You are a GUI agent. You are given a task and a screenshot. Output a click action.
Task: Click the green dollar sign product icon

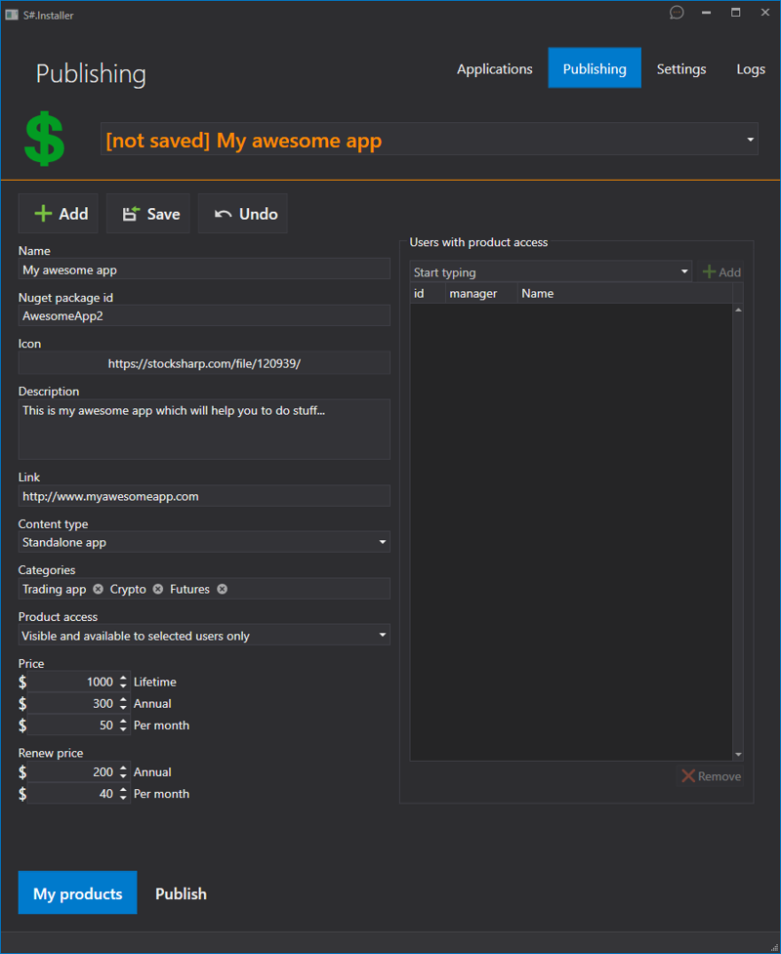(45, 139)
